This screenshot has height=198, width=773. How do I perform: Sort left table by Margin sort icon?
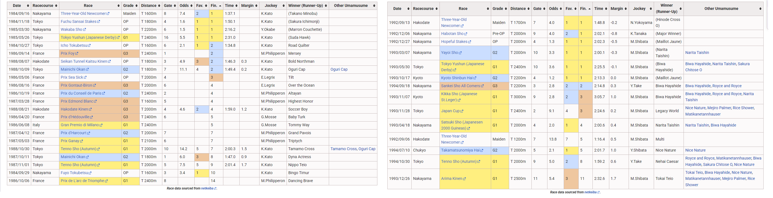click(256, 6)
